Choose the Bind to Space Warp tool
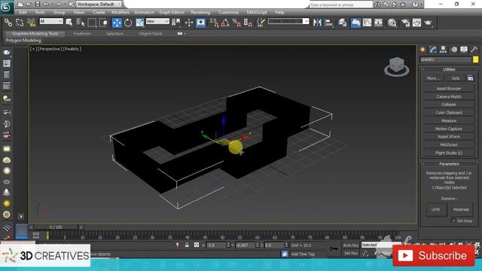Screen dimensions: 482x271 (31, 23)
